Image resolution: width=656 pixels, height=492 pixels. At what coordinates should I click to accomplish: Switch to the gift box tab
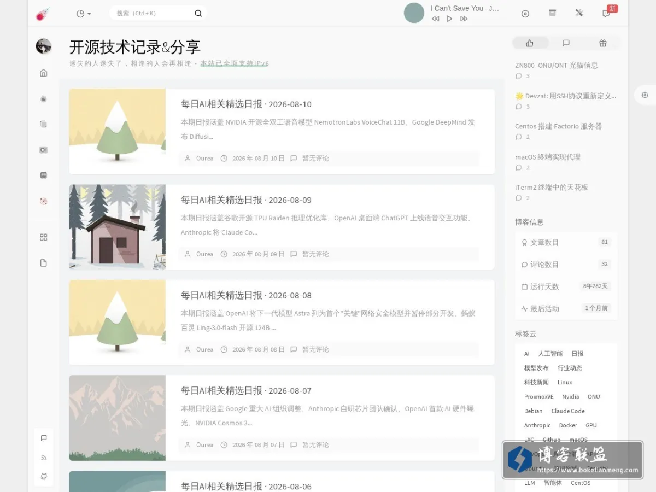point(602,43)
